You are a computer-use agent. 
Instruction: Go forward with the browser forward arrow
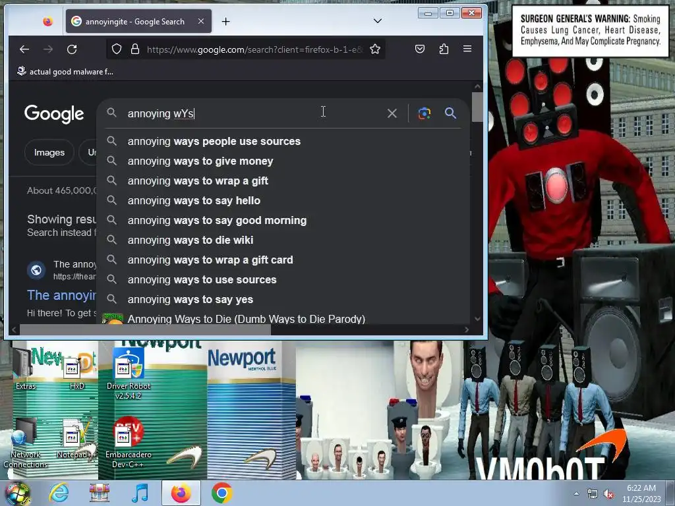coord(47,49)
